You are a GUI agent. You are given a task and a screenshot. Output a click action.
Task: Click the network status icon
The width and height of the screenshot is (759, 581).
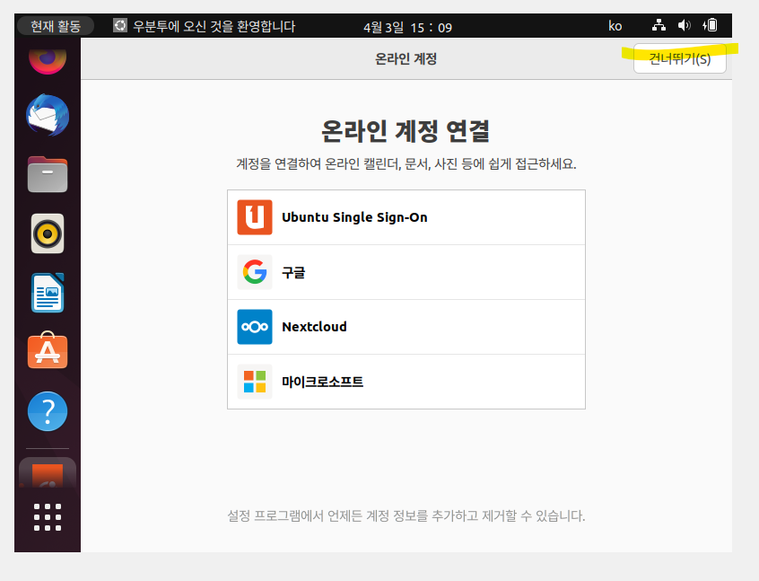pyautogui.click(x=659, y=25)
